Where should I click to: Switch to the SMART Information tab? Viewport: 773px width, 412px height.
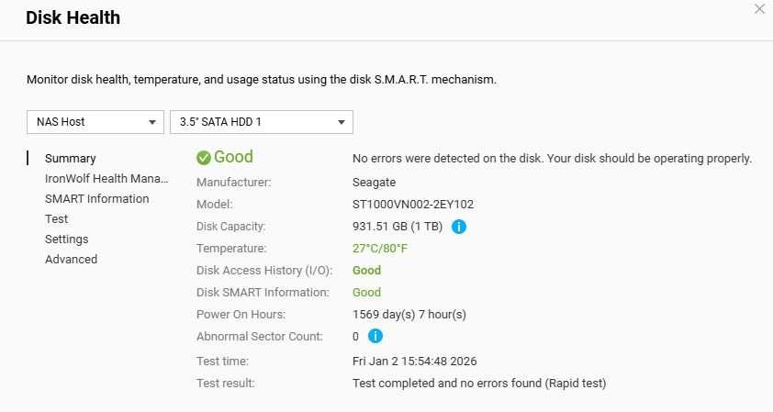click(96, 199)
